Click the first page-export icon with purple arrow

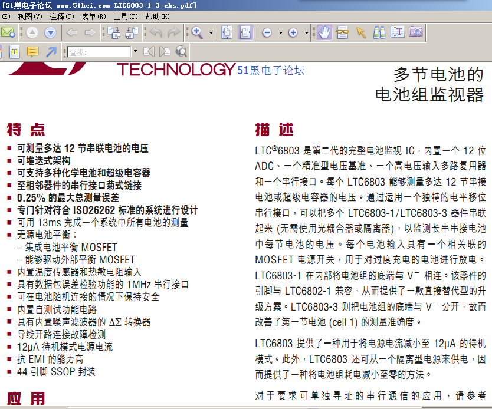114,32
